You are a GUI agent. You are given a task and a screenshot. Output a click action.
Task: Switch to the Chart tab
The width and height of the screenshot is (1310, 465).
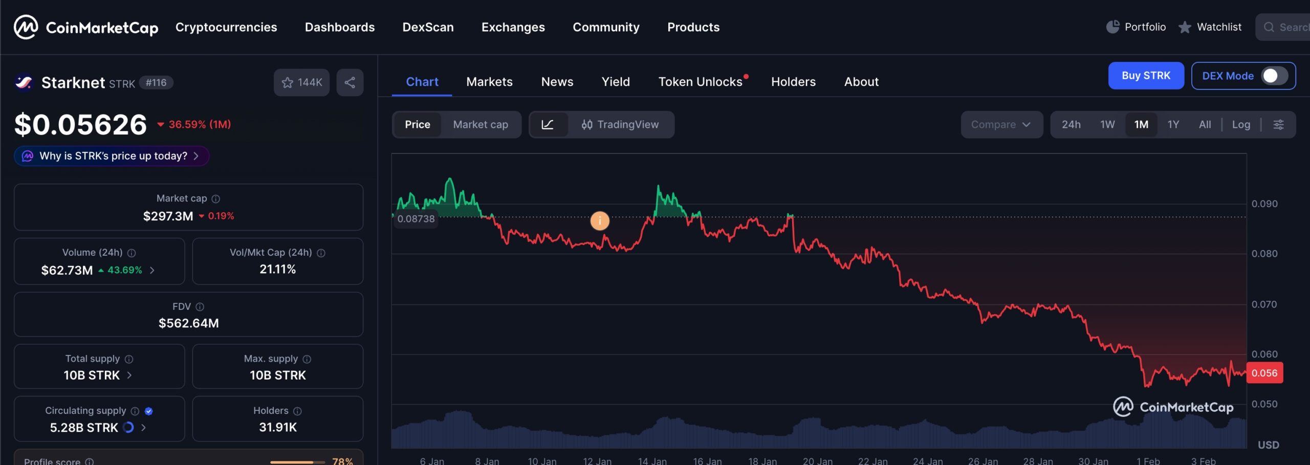(x=422, y=82)
